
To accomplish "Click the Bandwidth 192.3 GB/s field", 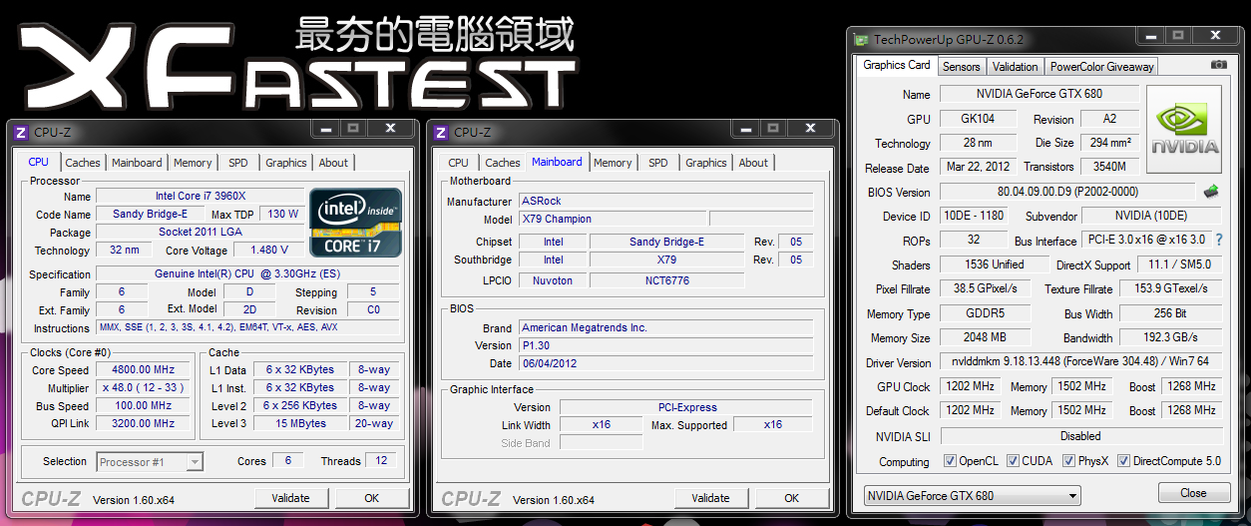I will [x=1170, y=338].
